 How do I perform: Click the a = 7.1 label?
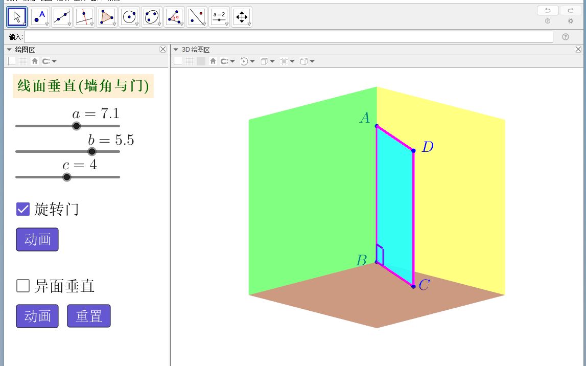pos(96,113)
